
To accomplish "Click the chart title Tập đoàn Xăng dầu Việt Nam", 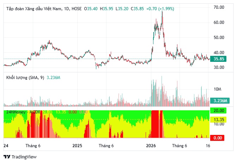I will coord(34,9).
